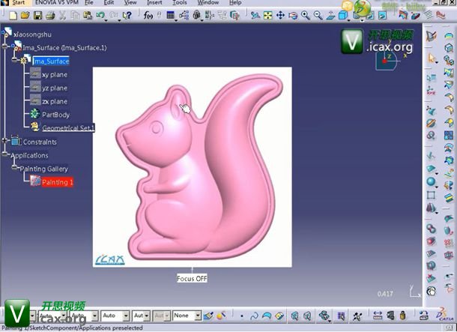
Task: Select the zx plane in the tree
Action: [x=55, y=102]
